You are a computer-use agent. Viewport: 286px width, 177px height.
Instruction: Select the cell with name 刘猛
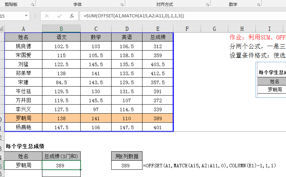click(23, 64)
